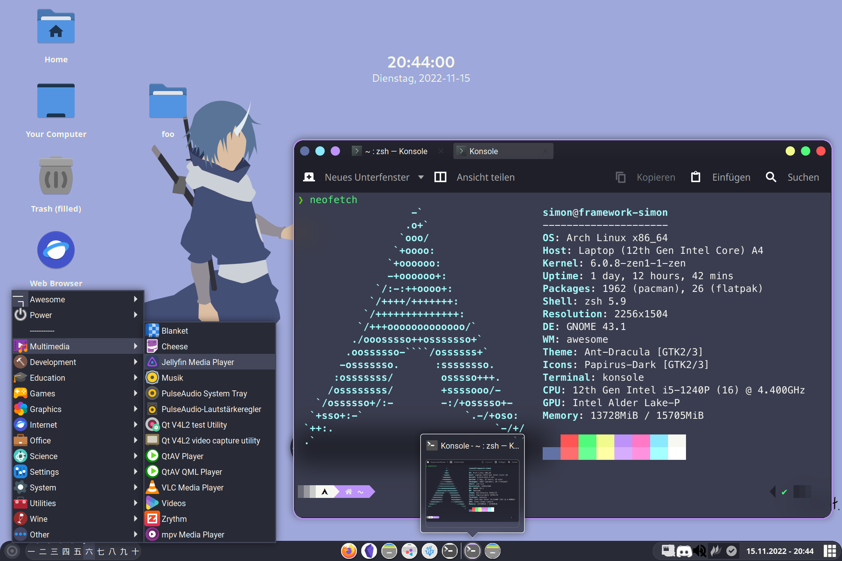The image size is (842, 561).
Task: Launch Firefox from the dock
Action: click(349, 551)
